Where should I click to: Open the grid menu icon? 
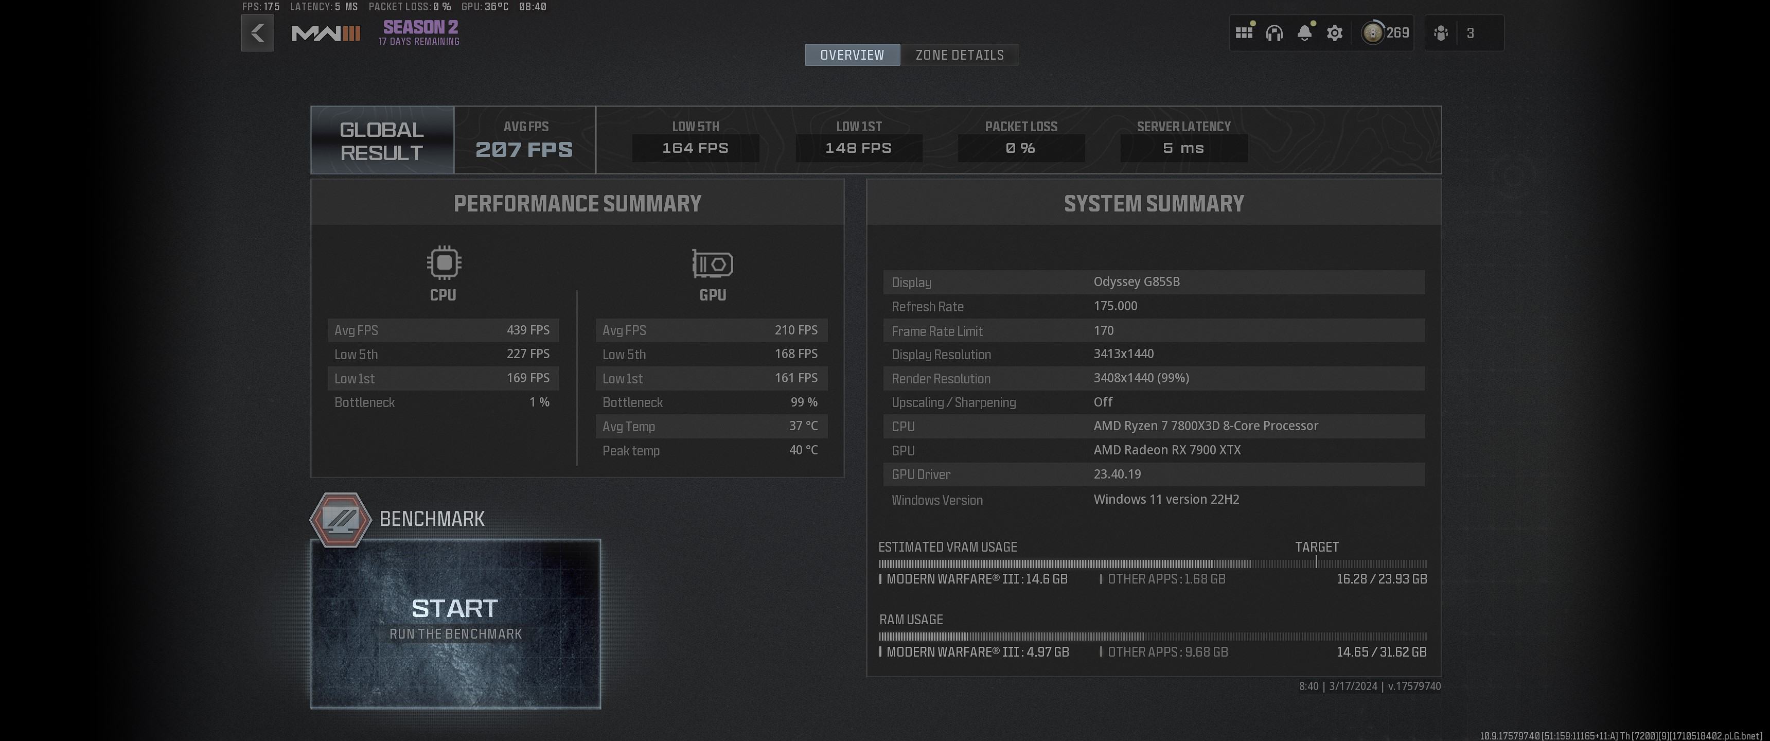(1244, 33)
